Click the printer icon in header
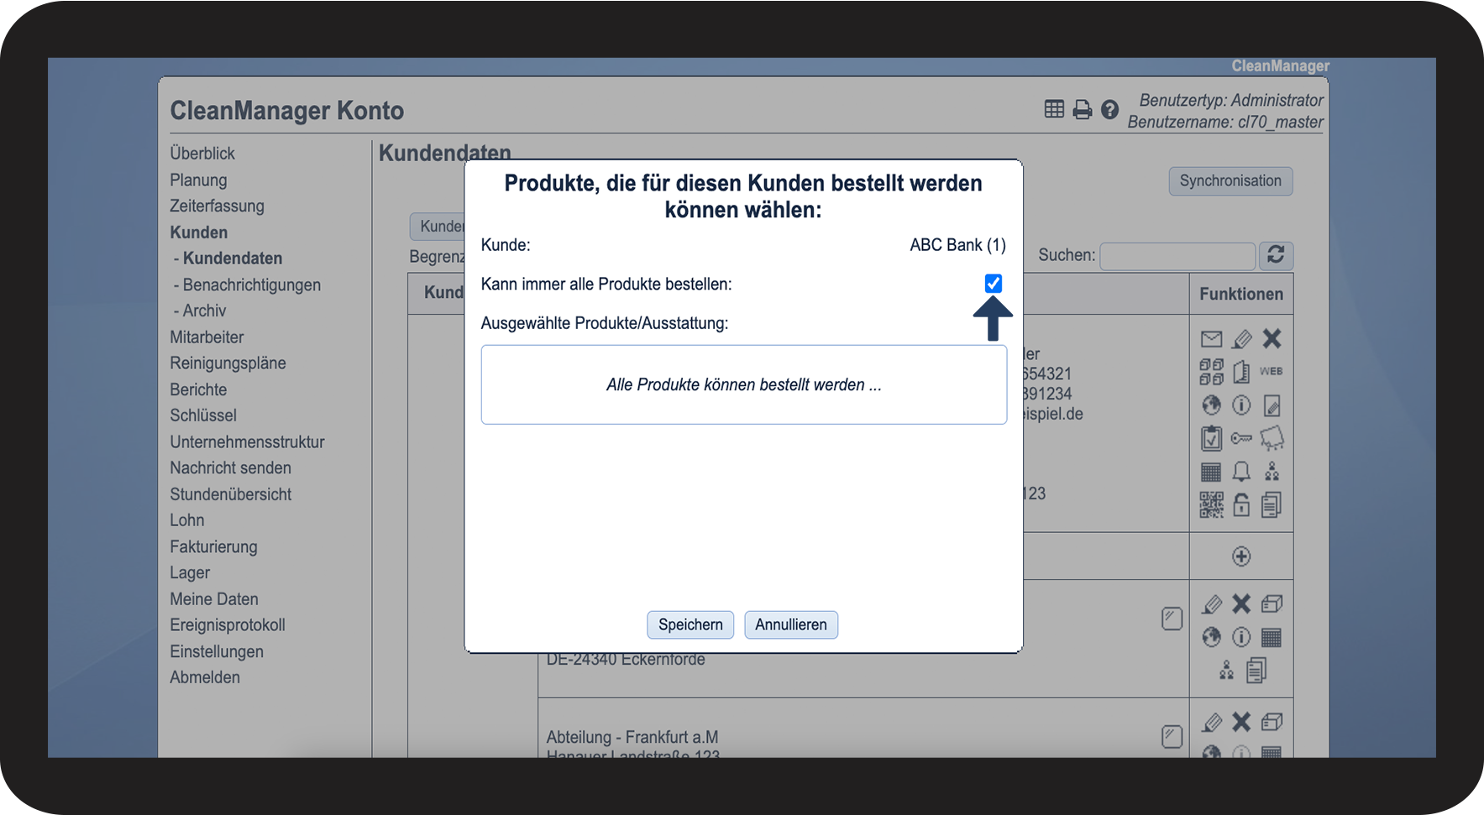The width and height of the screenshot is (1484, 815). 1083,110
